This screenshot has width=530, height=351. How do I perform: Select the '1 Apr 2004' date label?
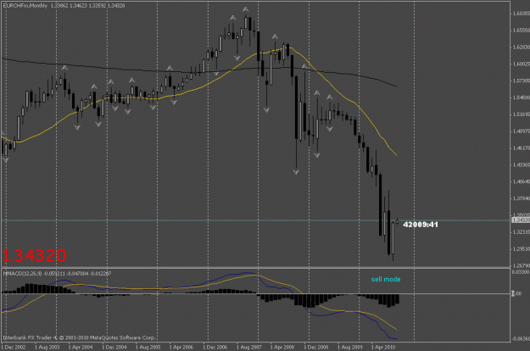[x=81, y=347]
